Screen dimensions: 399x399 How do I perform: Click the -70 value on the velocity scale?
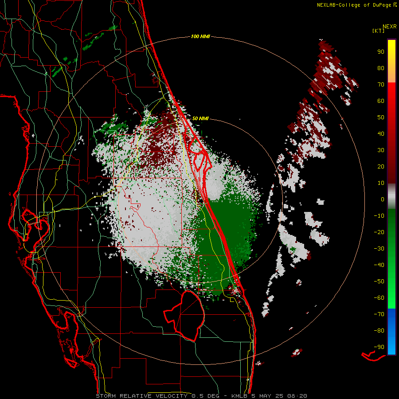[379, 314]
